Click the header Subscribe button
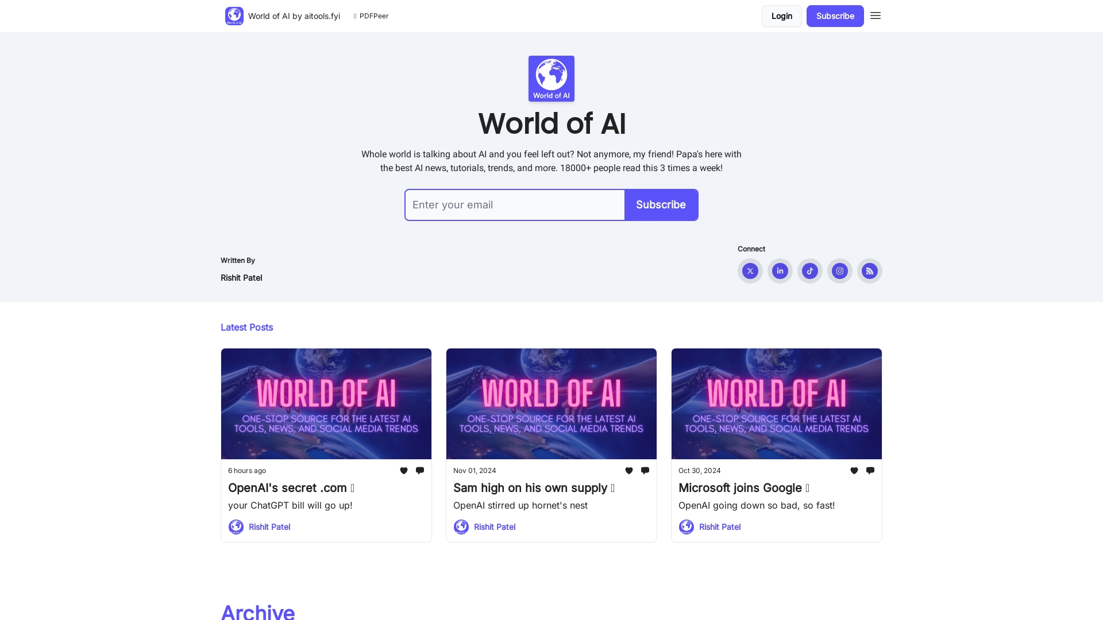Viewport: 1103px width, 620px height. click(835, 16)
